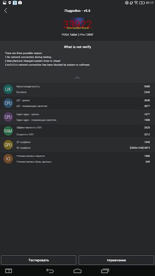
Task: Select the purple CPU single-core icon
Action: (8, 117)
